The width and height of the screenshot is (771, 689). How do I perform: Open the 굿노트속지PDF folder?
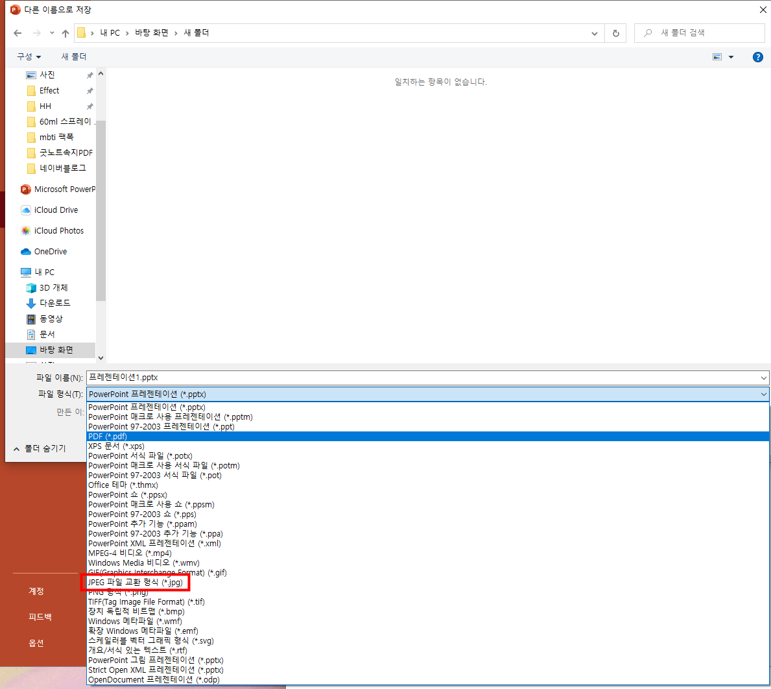[66, 152]
